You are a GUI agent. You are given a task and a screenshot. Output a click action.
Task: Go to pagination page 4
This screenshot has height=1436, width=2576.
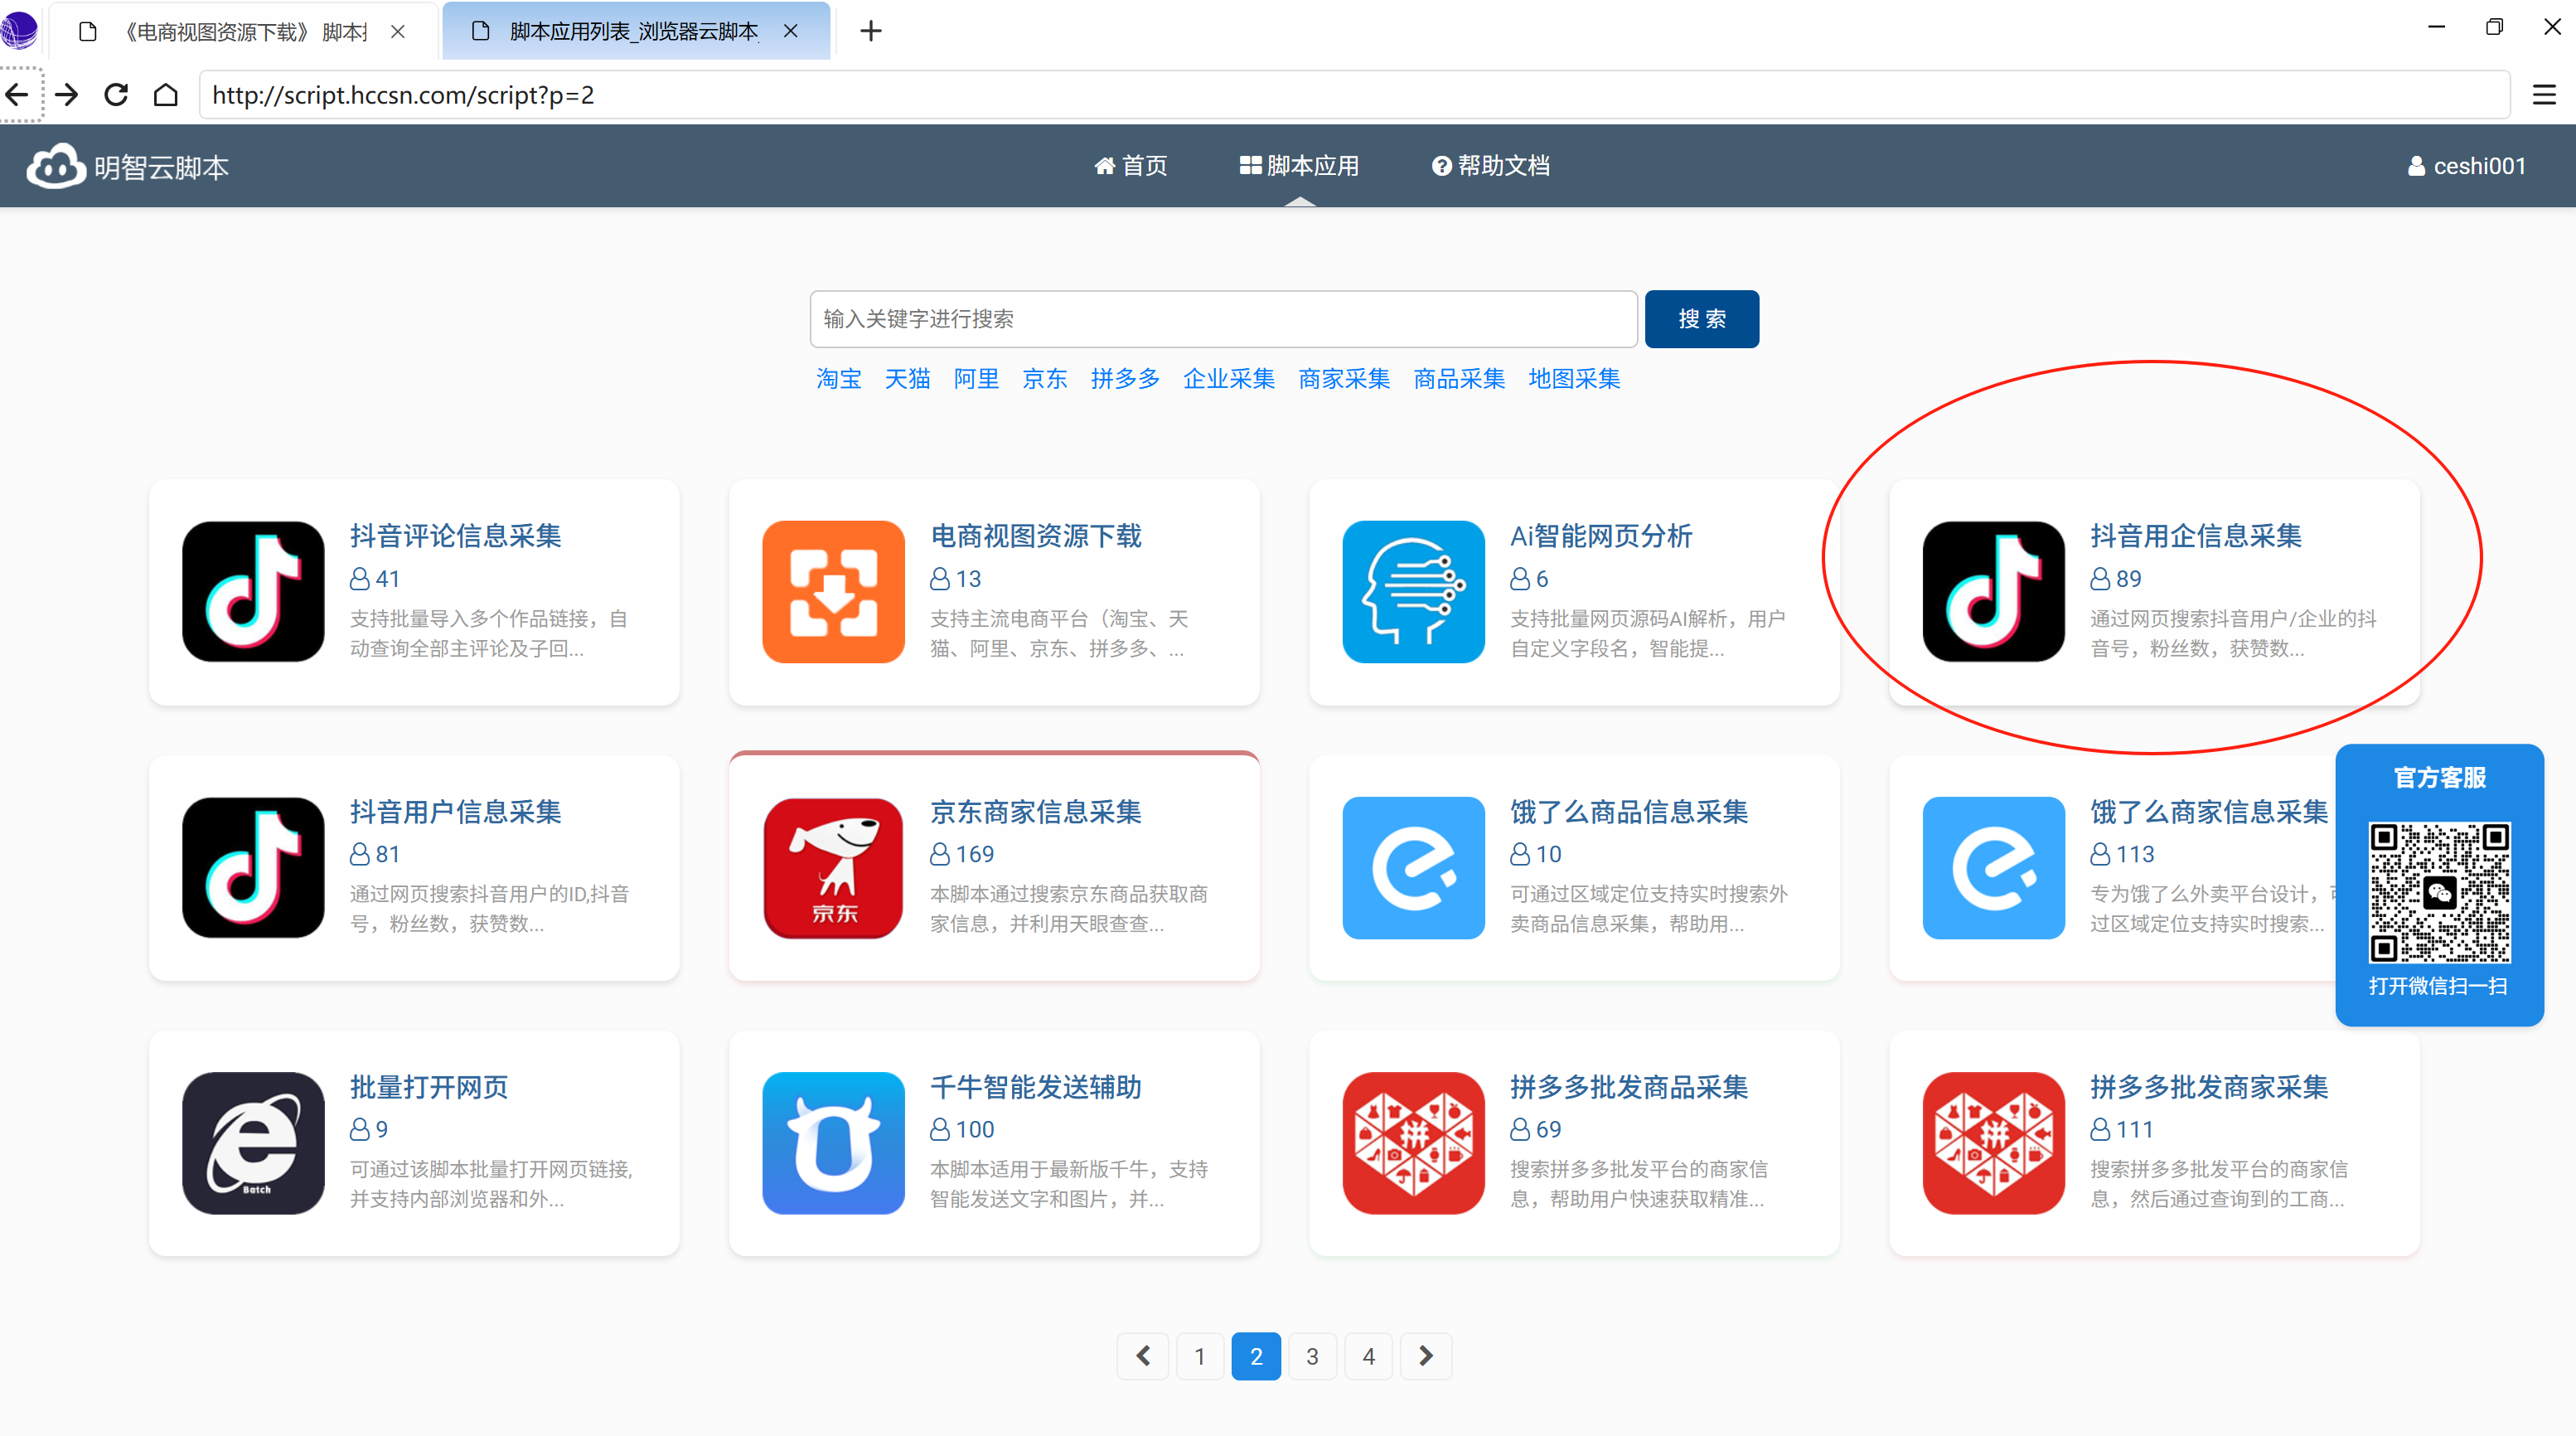pyautogui.click(x=1369, y=1356)
